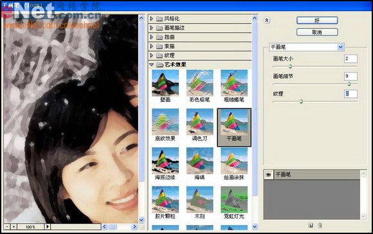Select the 底纹效果 filter thumbnail
This screenshot has width=373, height=234.
pyautogui.click(x=165, y=122)
